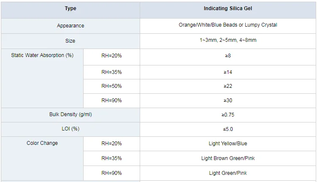Select the "1~3mm, 2~5mm, 4~8mm" size value
317x182 pixels.
(x=228, y=40)
